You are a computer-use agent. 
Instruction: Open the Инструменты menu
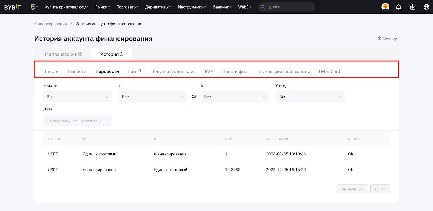(x=192, y=7)
